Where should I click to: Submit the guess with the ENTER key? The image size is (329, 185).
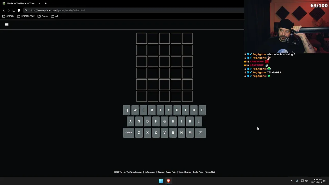tap(129, 133)
